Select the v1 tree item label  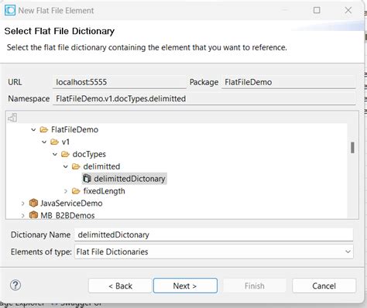pos(66,142)
